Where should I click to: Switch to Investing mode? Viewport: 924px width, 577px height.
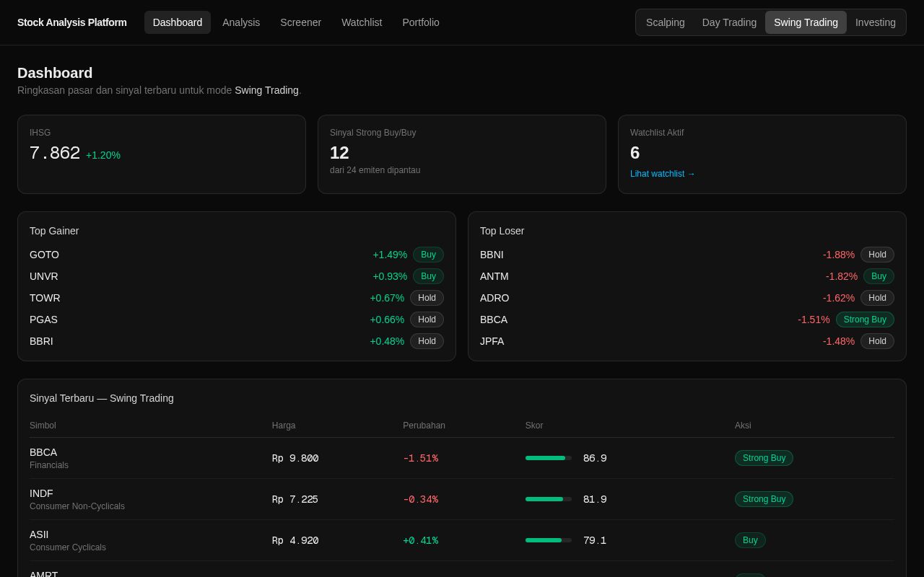(x=876, y=22)
